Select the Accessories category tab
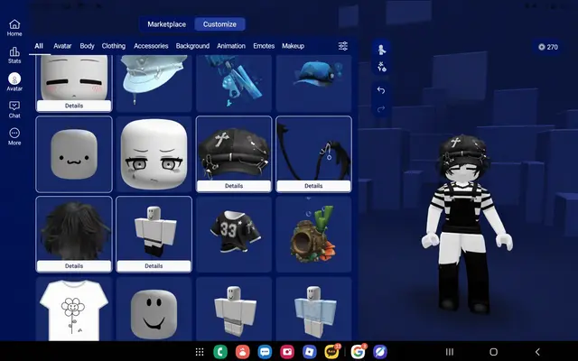This screenshot has height=361, width=578. coord(151,46)
